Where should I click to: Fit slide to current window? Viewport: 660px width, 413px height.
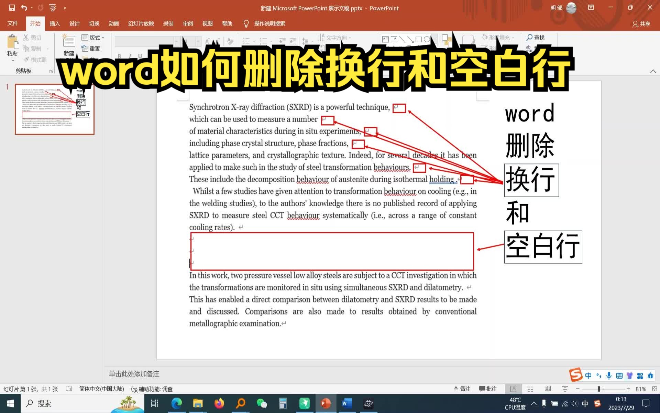654,389
